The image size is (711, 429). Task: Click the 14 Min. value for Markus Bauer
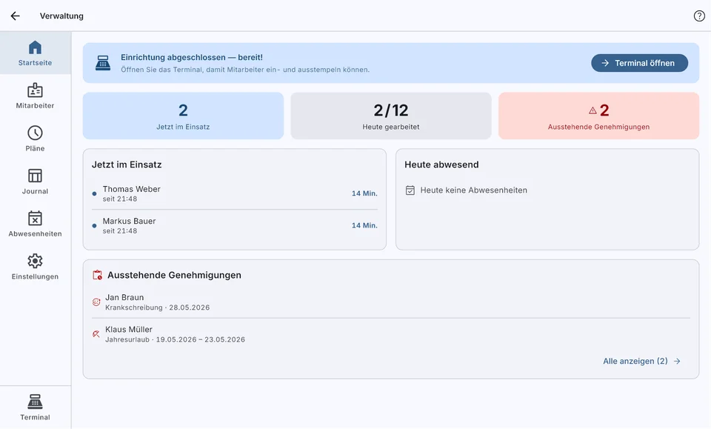click(364, 225)
